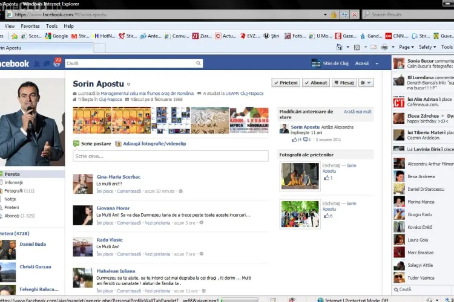Open Daniel Buda in the friends list
454x302 pixels.
33,244
